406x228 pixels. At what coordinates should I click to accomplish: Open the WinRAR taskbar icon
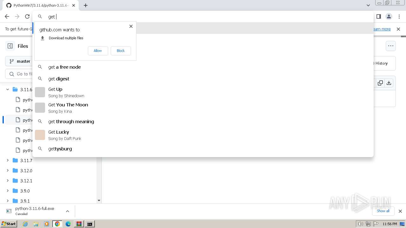79,224
